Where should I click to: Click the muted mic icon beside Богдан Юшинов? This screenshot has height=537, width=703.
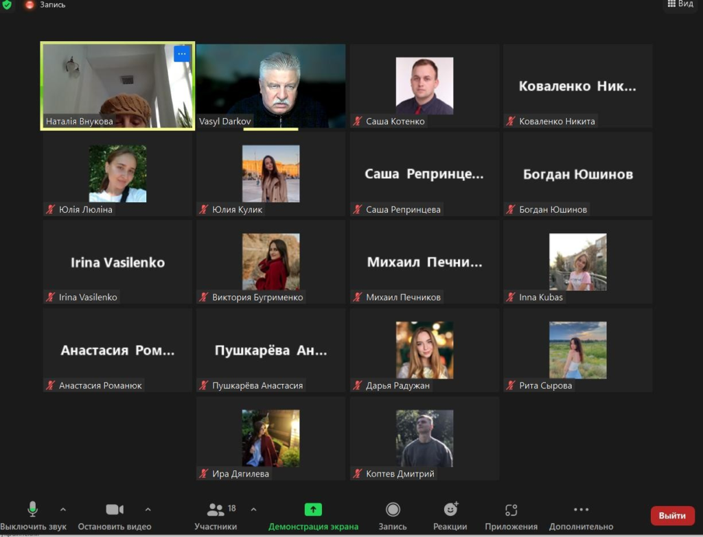[511, 209]
